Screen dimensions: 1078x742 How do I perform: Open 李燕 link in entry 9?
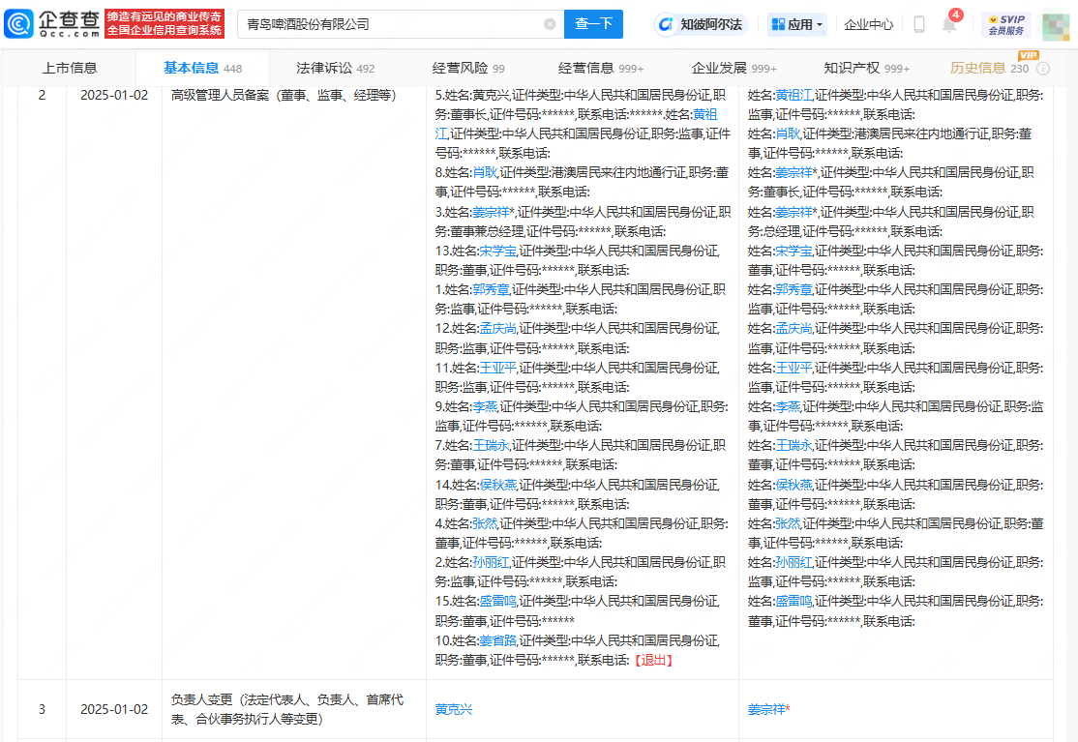coord(485,406)
